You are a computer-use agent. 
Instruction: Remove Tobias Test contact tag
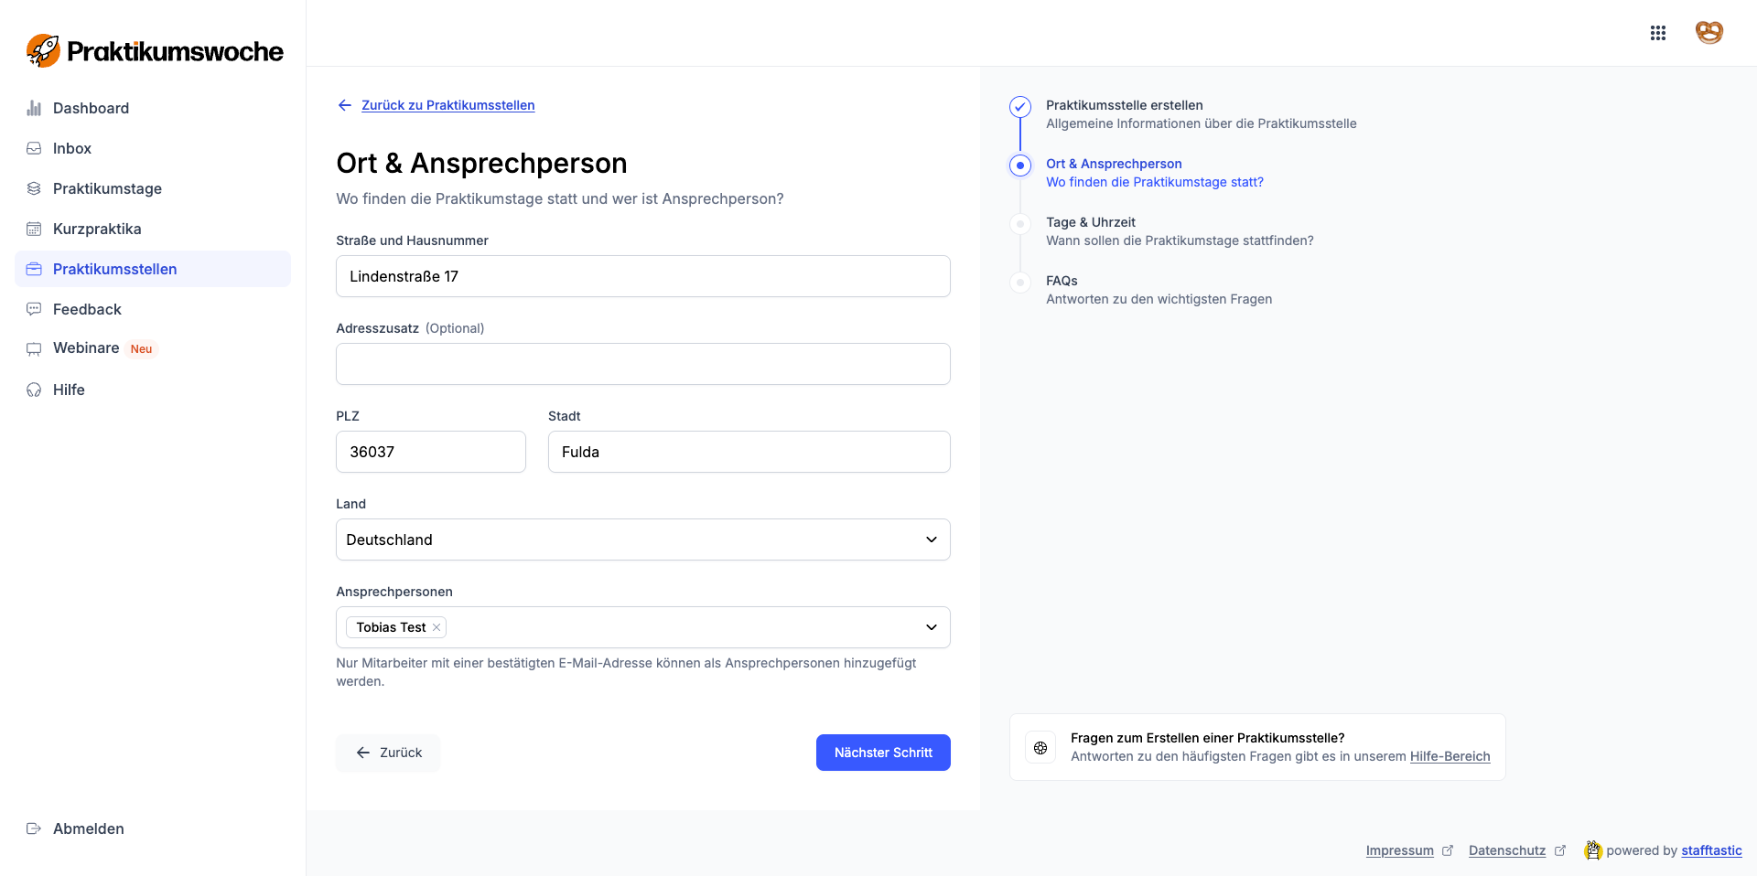coord(437,627)
